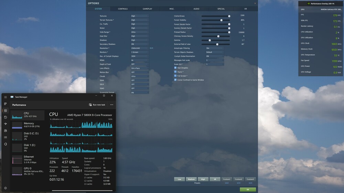Screen dimensions: 344x193
Task: Maximize the Task Manager window
Action: (104, 96)
